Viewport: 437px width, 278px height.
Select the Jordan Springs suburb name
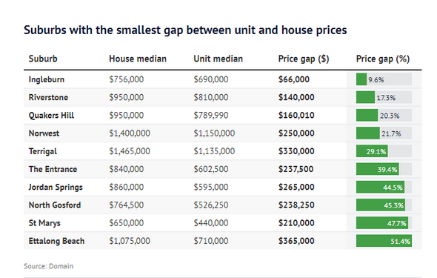click(x=56, y=187)
